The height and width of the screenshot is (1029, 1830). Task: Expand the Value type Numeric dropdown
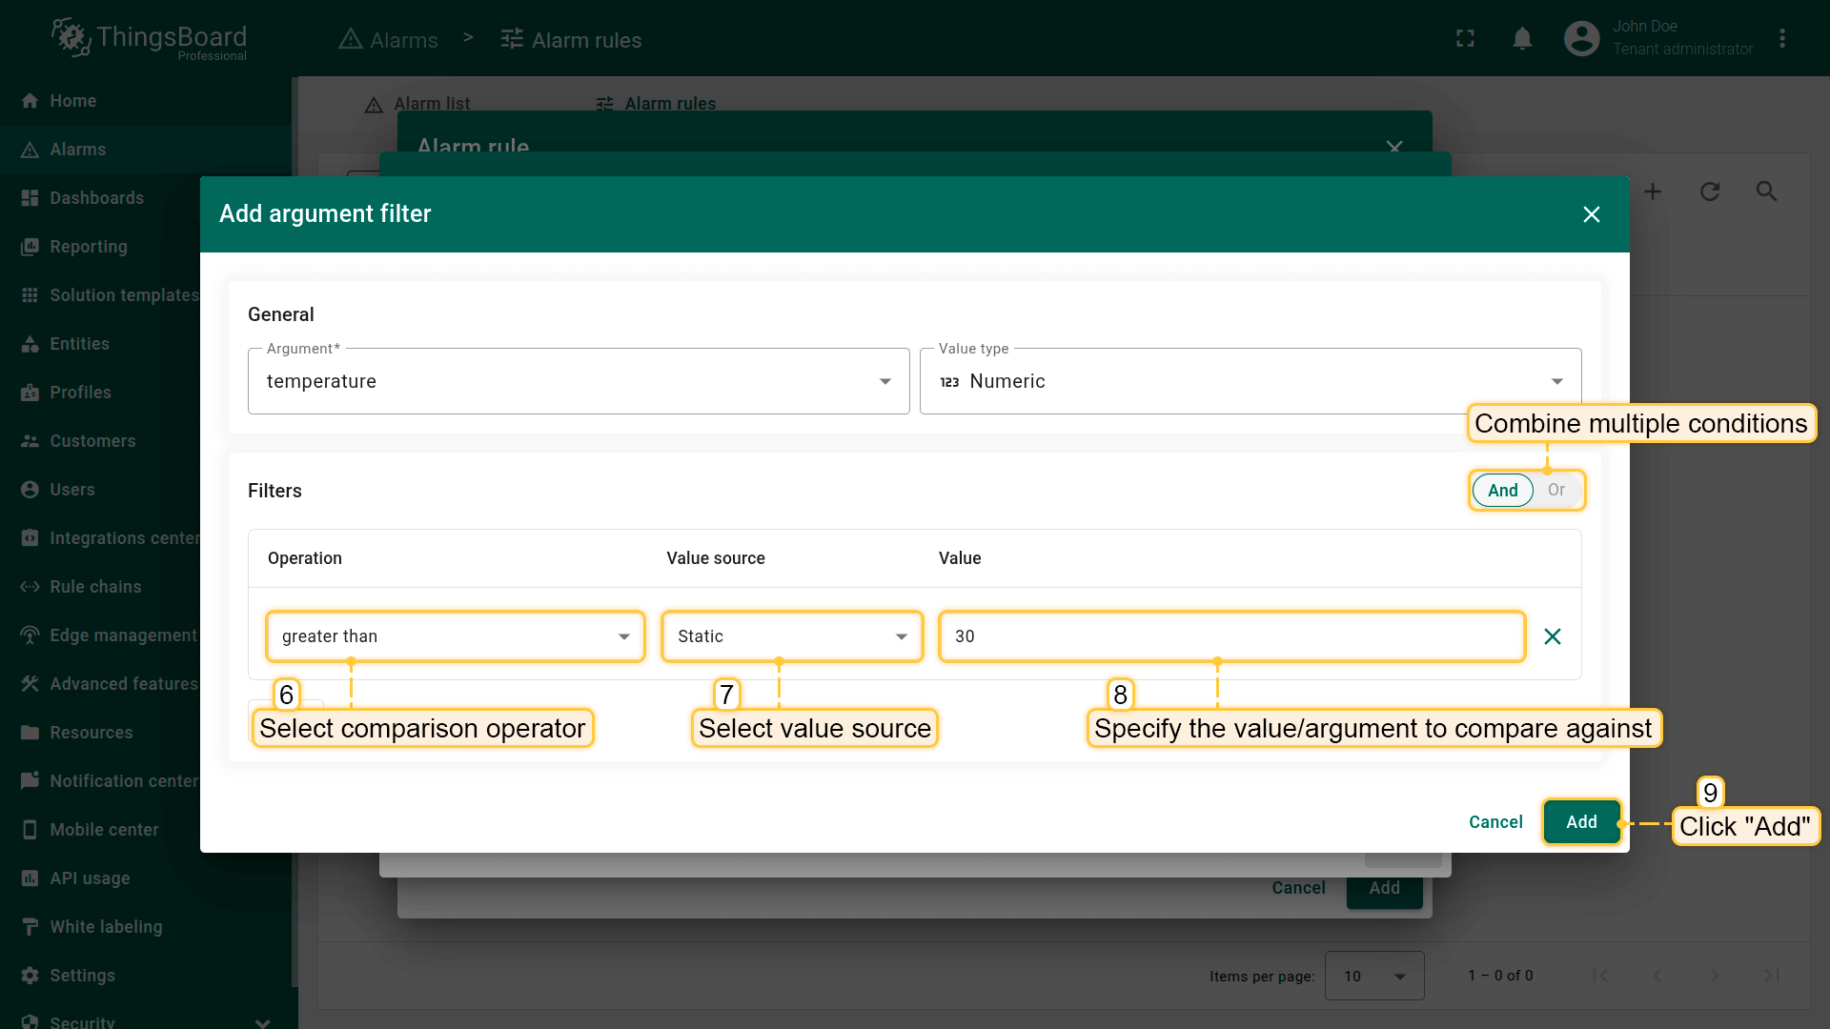click(1250, 381)
